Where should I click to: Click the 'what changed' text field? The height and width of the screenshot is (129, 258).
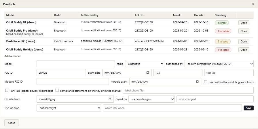[215, 99]
